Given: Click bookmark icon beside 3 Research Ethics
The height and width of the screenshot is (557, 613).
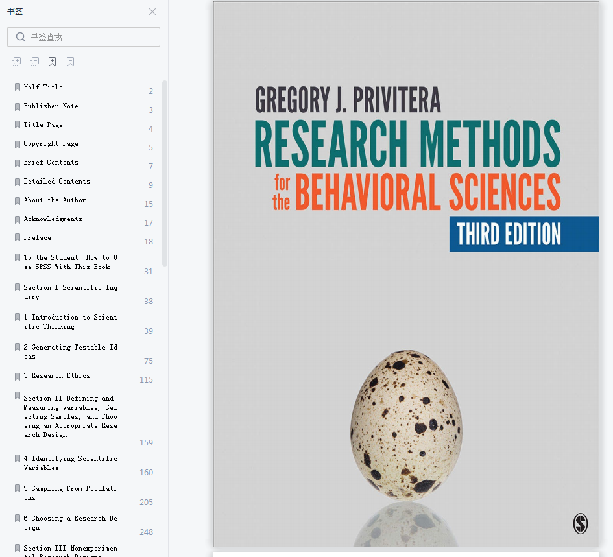Looking at the screenshot, I should 18,377.
